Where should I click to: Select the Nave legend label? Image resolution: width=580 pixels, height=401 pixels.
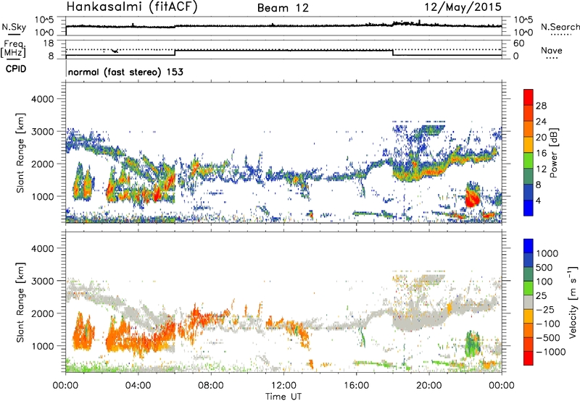tap(552, 50)
